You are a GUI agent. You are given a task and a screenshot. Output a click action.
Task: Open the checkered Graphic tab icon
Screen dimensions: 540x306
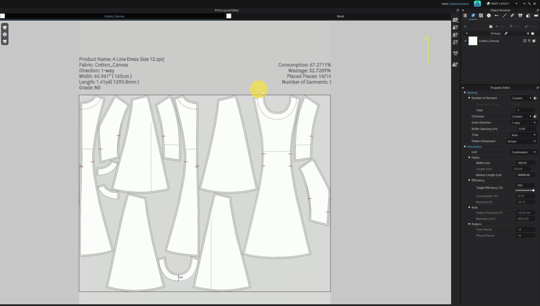tap(481, 16)
